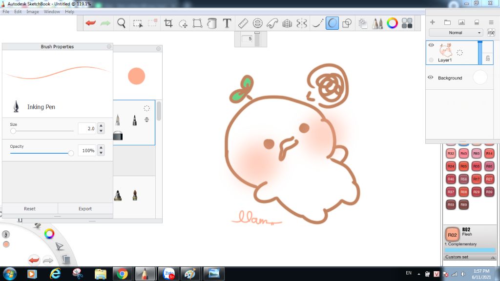Viewport: 500px width, 281px height.
Task: Open Chrome from the taskbar
Action: 122,274
